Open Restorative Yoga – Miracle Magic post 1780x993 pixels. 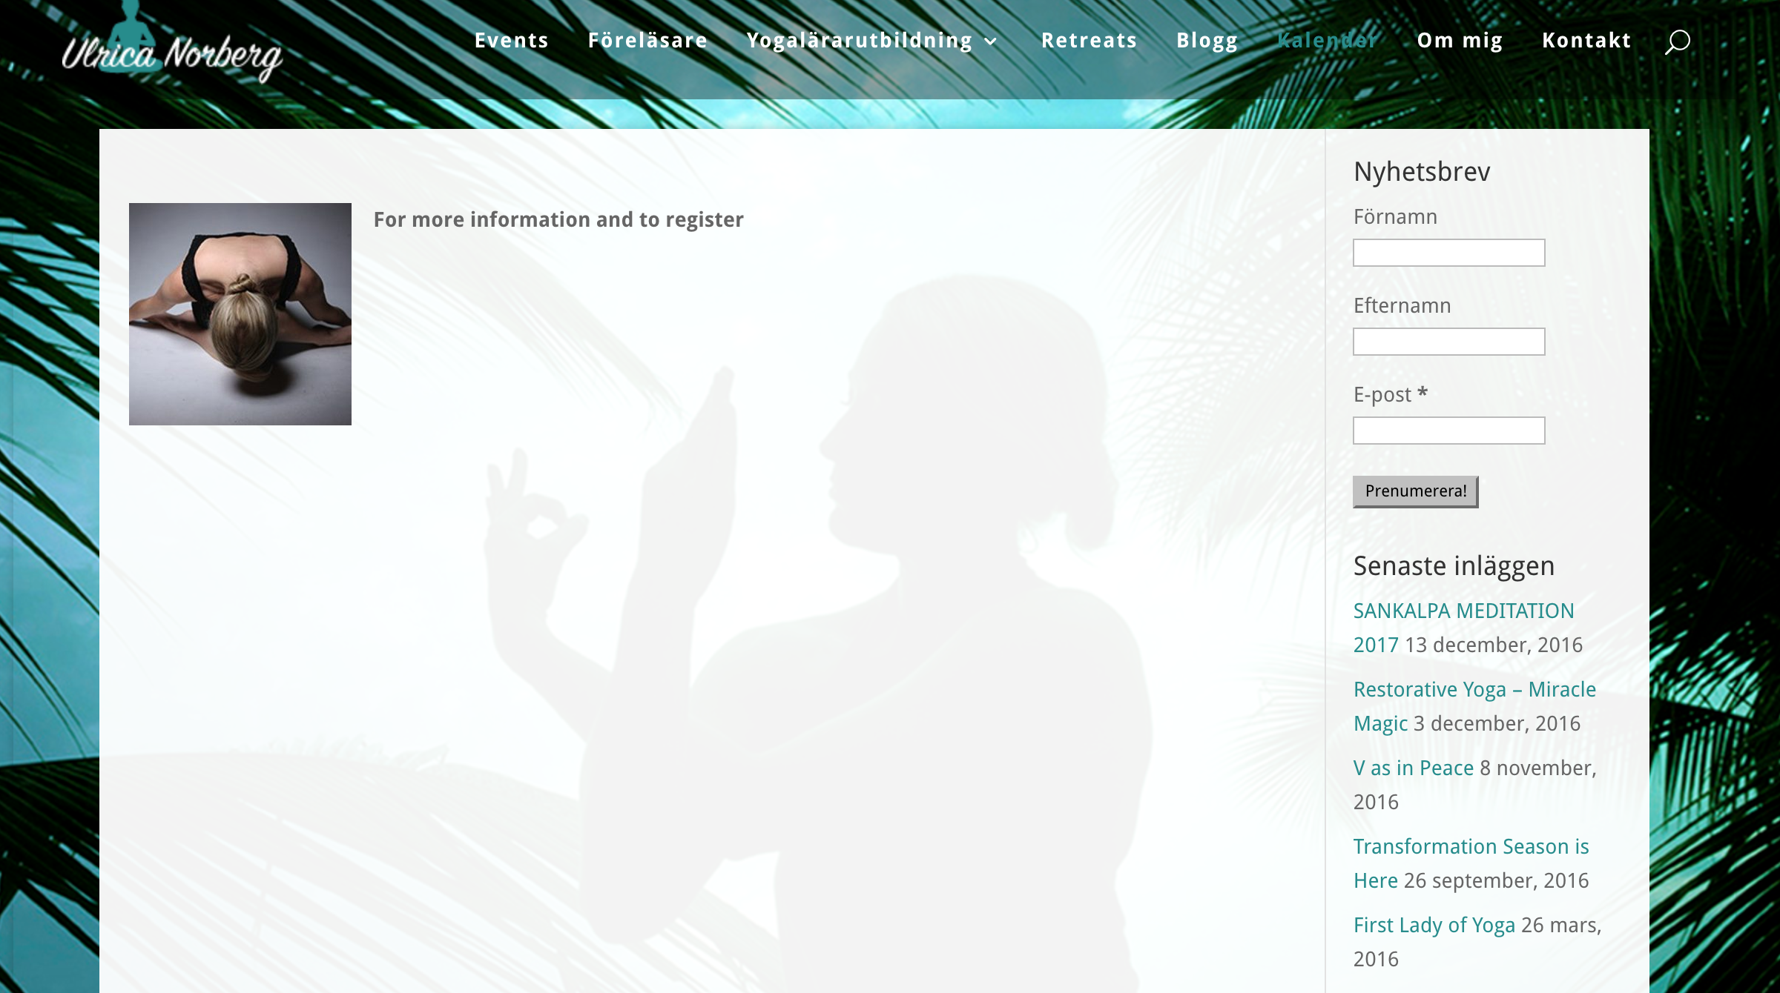tap(1474, 690)
